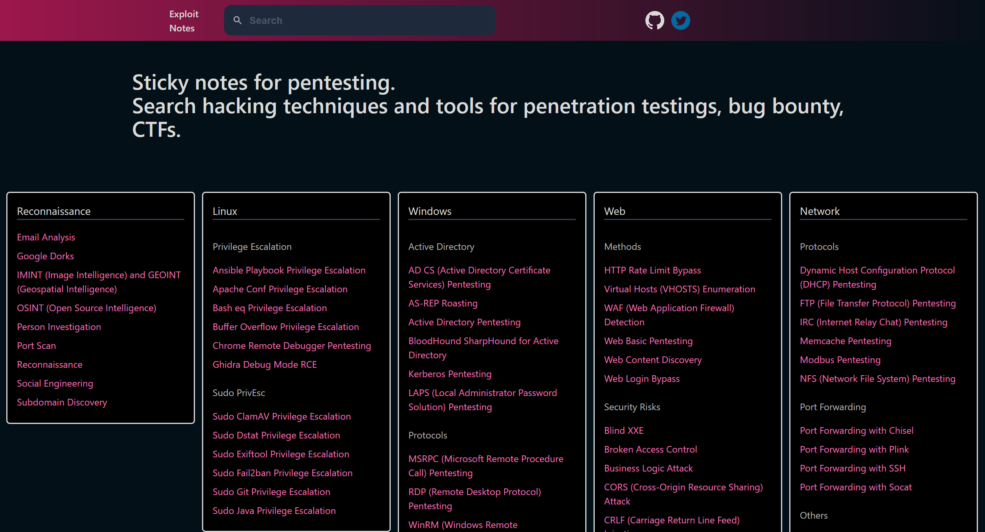Focus the Search input field

(366, 20)
